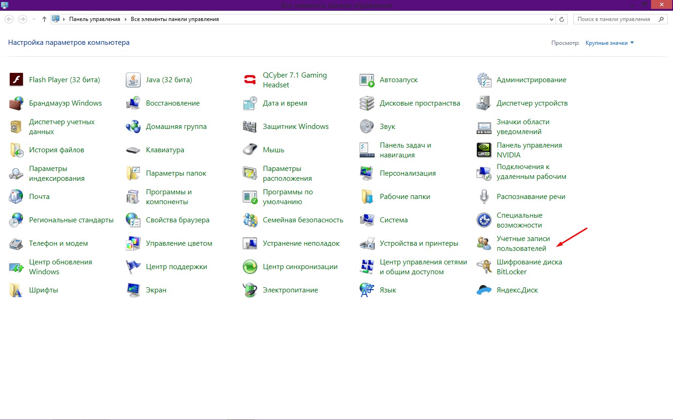Click the Брандмауэр Windows brick wall icon

pos(16,103)
